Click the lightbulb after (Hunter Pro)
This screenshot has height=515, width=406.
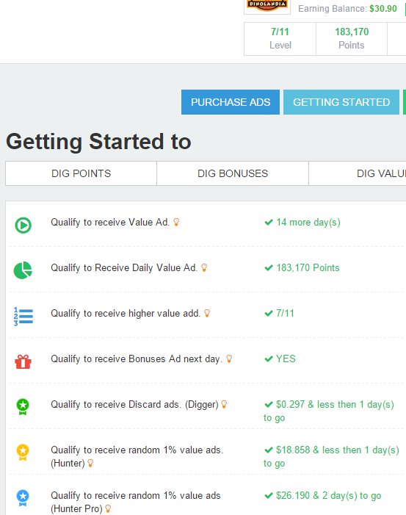pyautogui.click(x=108, y=509)
